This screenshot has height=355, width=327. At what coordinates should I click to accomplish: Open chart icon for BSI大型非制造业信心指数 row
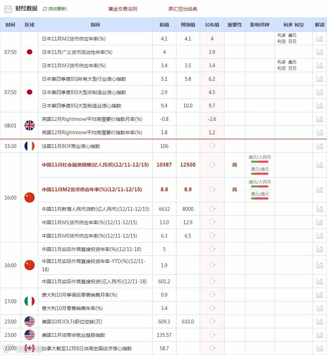pyautogui.click(x=319, y=92)
